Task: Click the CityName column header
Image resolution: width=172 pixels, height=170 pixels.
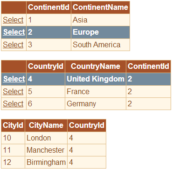Action: point(46,126)
